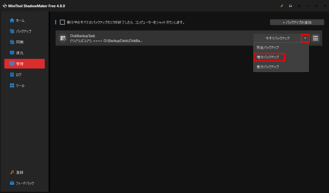Open the Sync (同期) section icon
The width and height of the screenshot is (329, 193).
pos(12,42)
